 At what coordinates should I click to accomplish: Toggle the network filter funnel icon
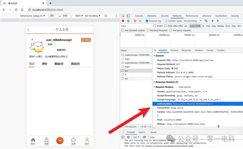pos(135,21)
